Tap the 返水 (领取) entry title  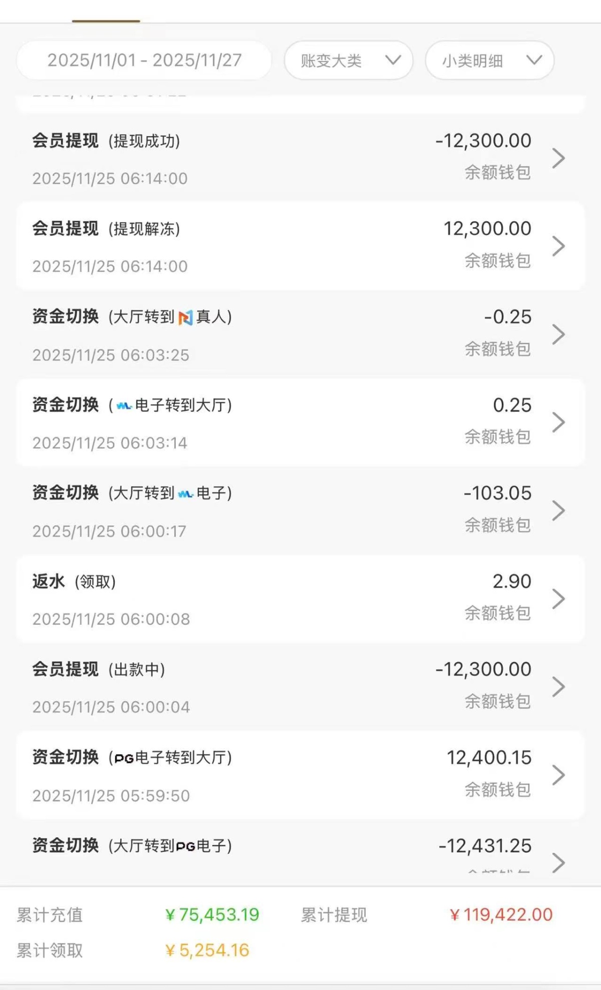(x=74, y=582)
